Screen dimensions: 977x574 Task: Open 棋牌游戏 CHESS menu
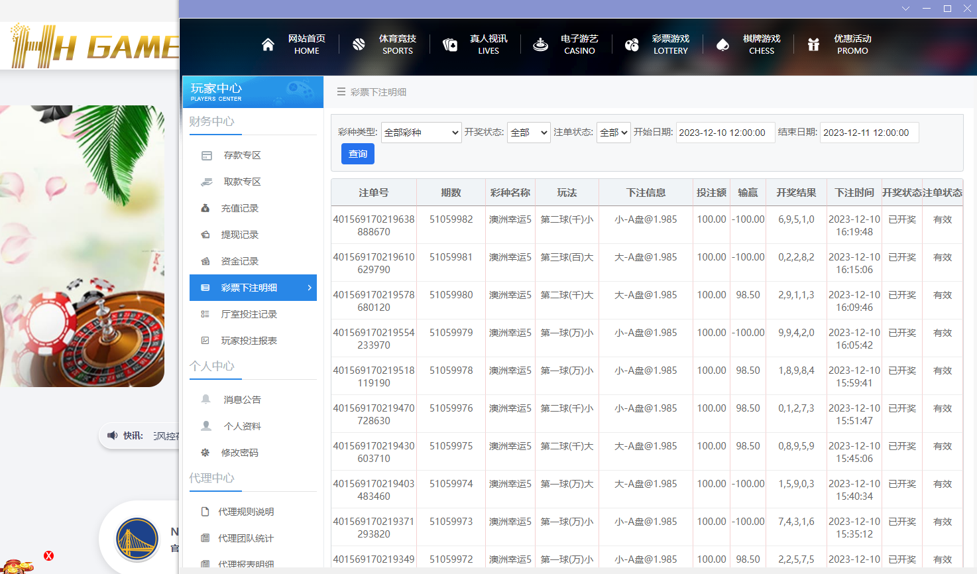pos(762,44)
